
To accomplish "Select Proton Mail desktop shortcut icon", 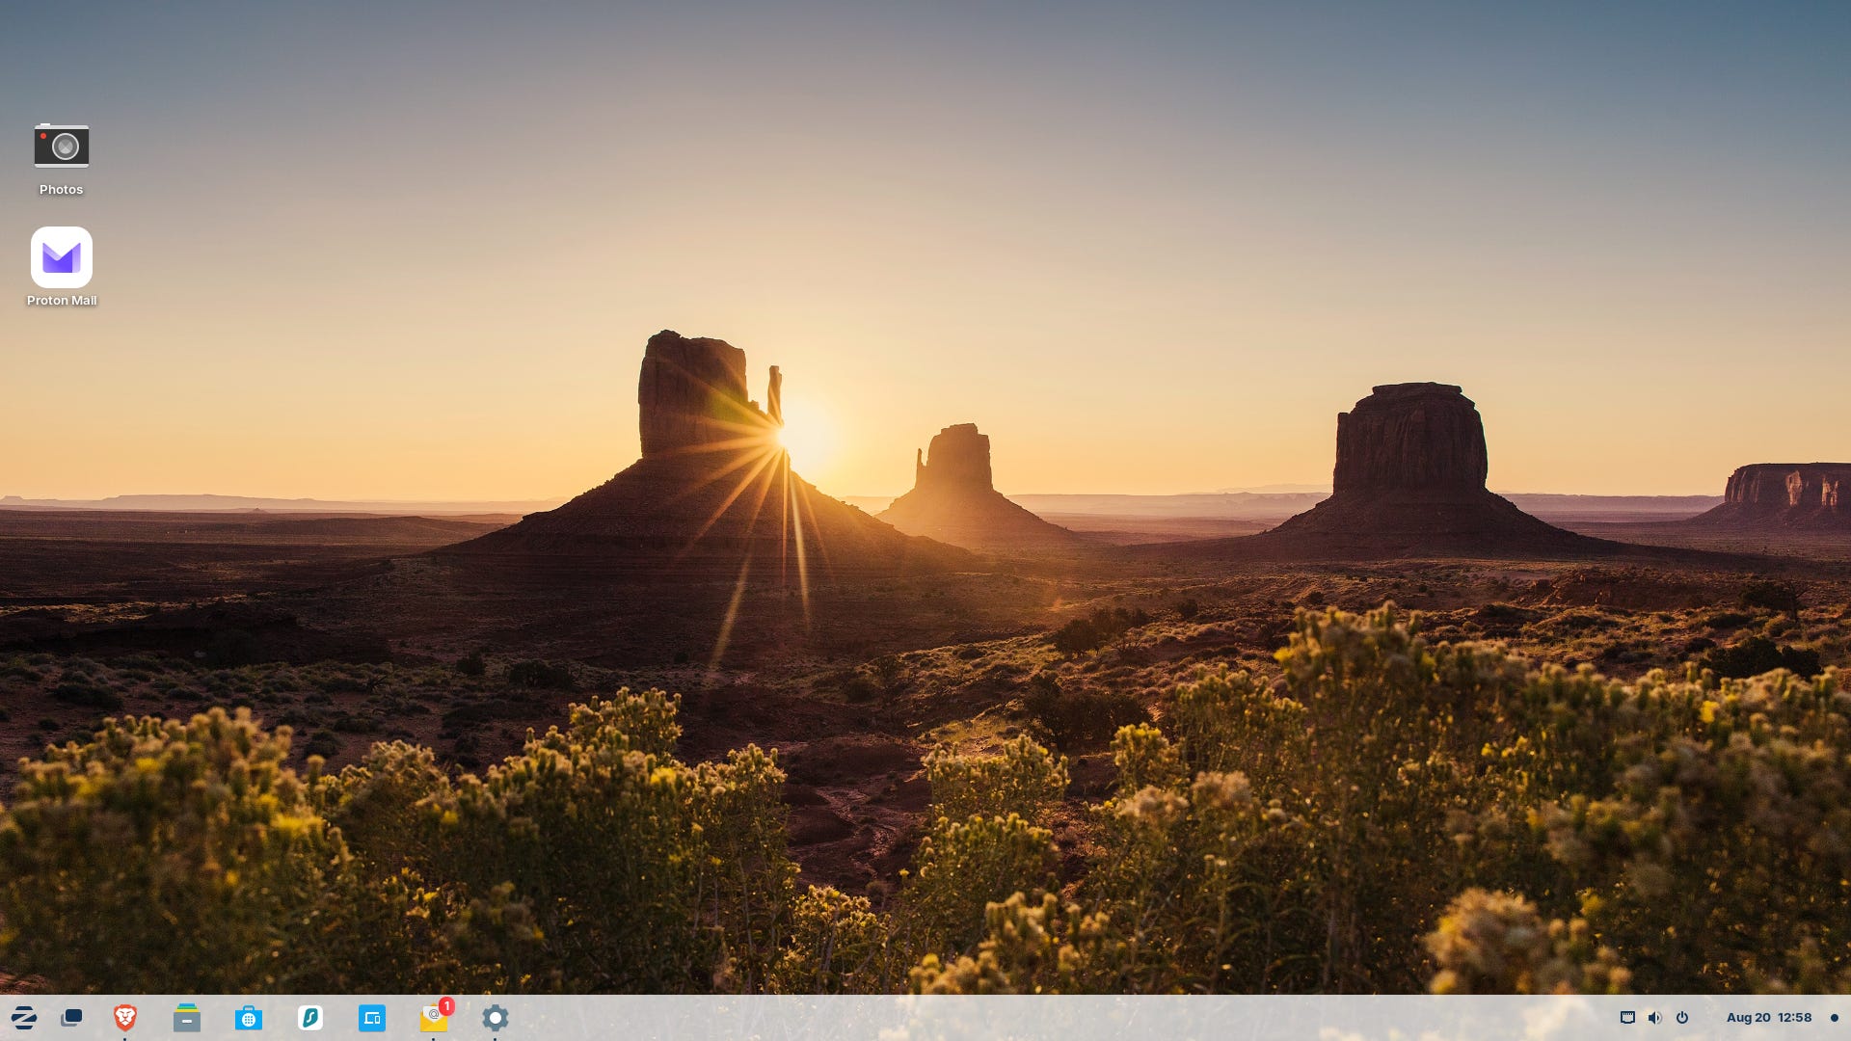I will pyautogui.click(x=62, y=257).
